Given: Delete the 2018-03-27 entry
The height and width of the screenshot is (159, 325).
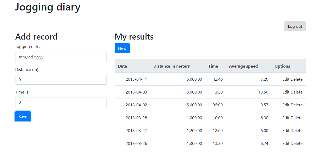Looking at the screenshot, I should 296,131.
